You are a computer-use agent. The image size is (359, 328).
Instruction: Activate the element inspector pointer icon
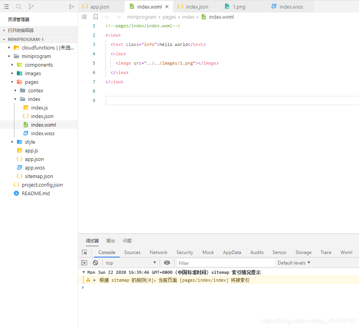point(85,252)
